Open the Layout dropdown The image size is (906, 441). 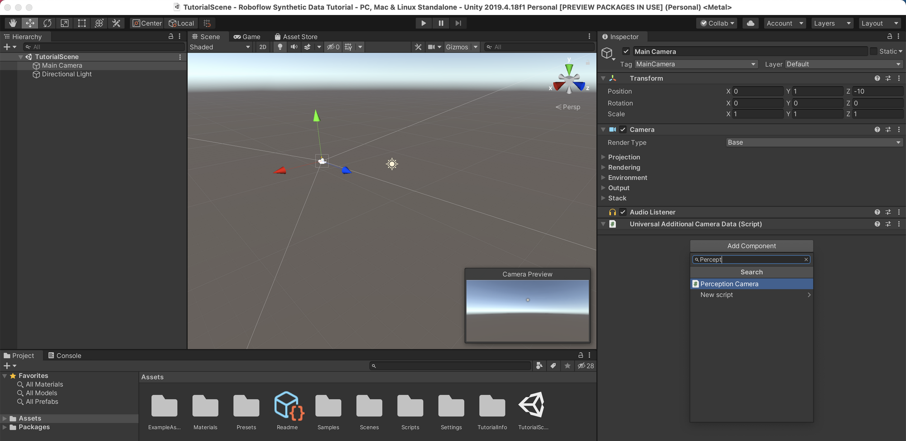pos(880,23)
